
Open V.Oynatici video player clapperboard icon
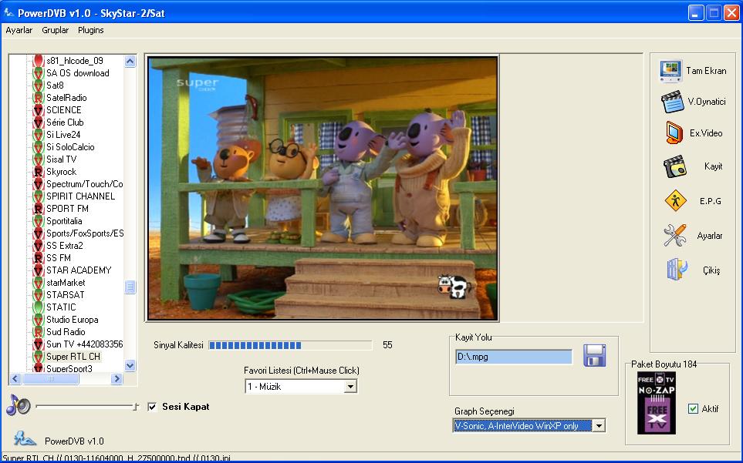(672, 102)
